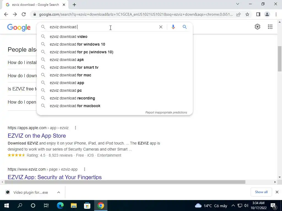Open a new tab with the plus button
This screenshot has width=282, height=211.
(74, 5)
